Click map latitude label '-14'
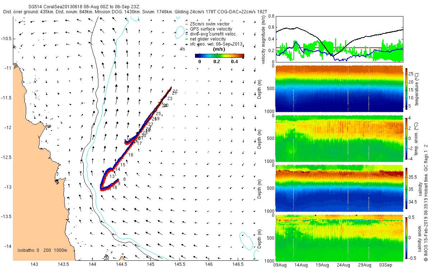This screenshot has width=431, height=269. (8, 246)
